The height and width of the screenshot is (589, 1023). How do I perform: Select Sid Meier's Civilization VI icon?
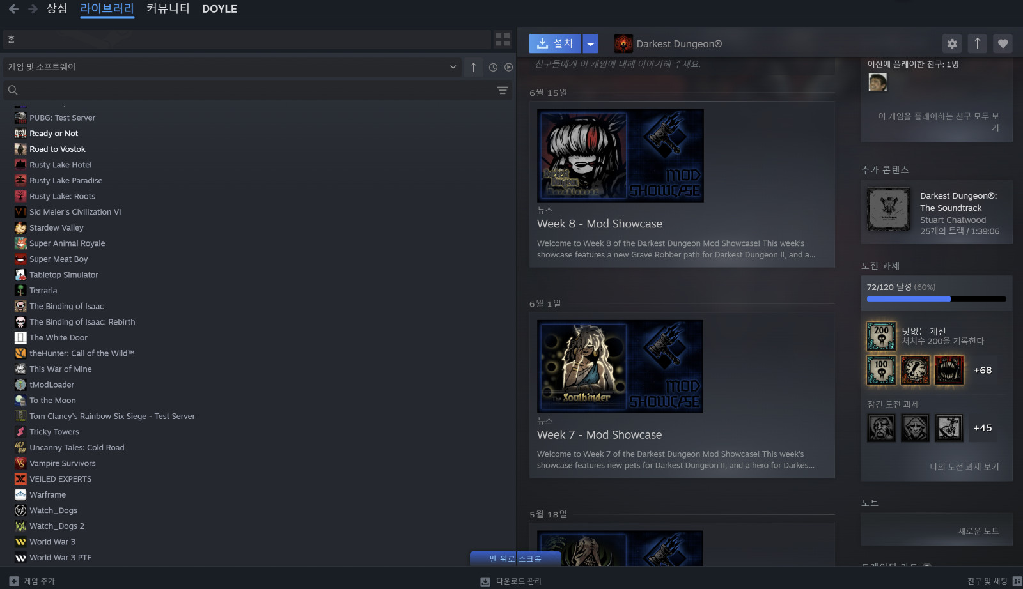point(20,212)
